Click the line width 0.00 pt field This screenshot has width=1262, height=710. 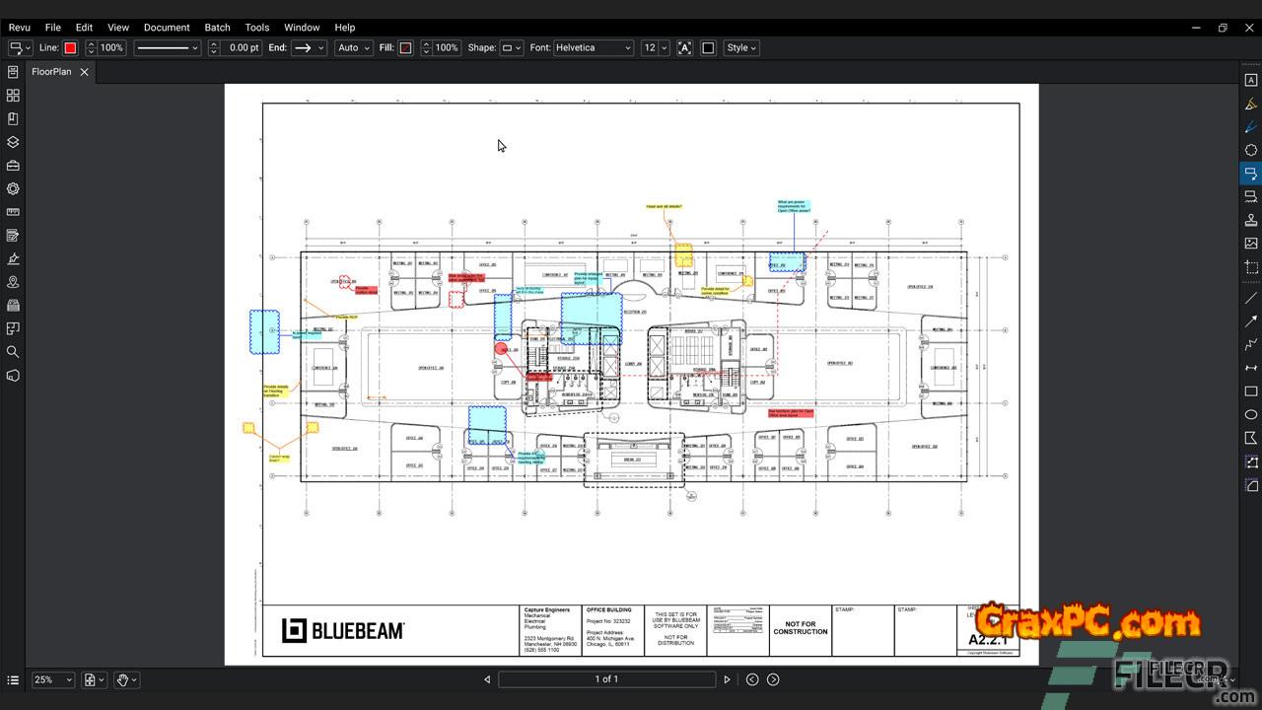coord(242,47)
